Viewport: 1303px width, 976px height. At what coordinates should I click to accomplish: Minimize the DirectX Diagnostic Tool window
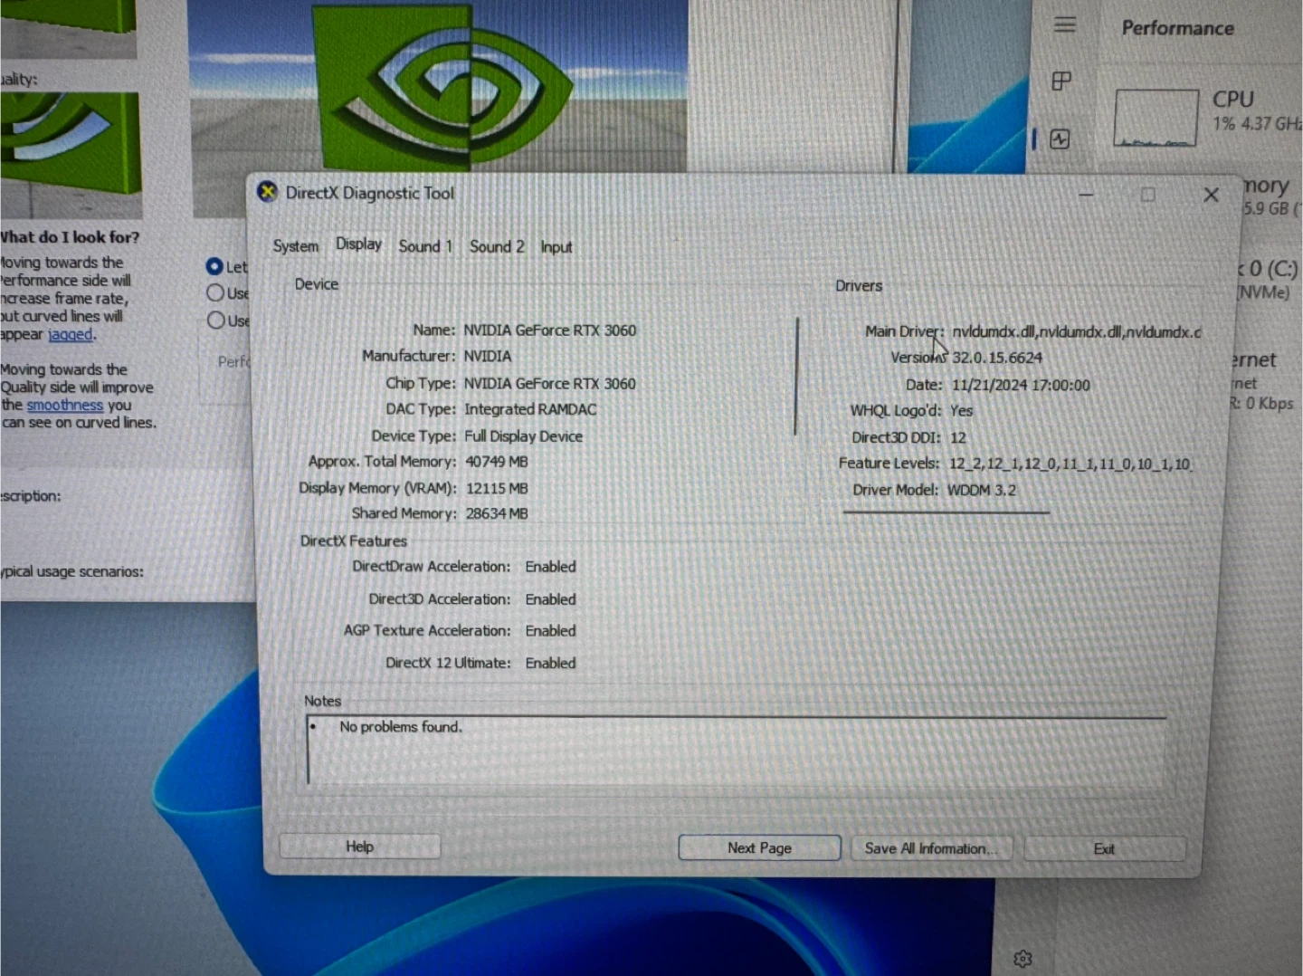1087,195
